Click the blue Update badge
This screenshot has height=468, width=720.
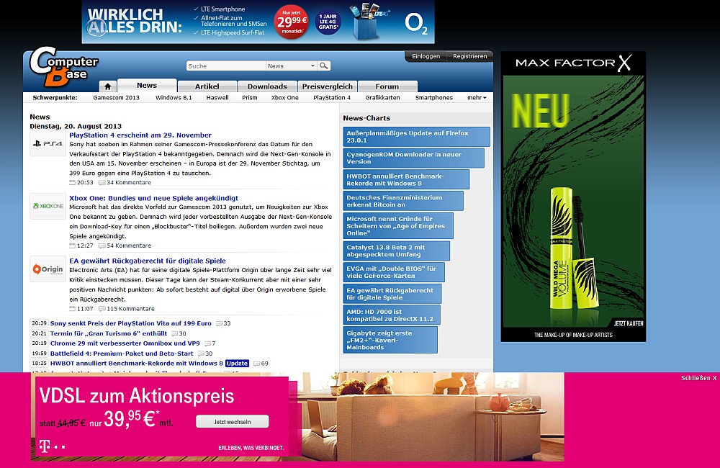click(x=237, y=364)
